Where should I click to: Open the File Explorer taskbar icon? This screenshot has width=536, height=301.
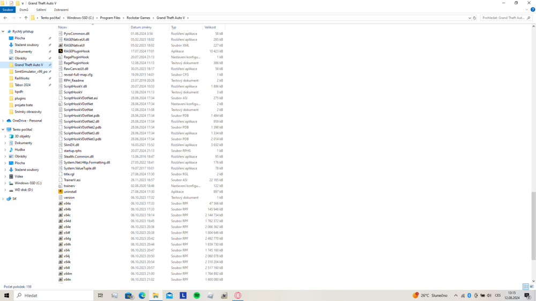point(155,296)
